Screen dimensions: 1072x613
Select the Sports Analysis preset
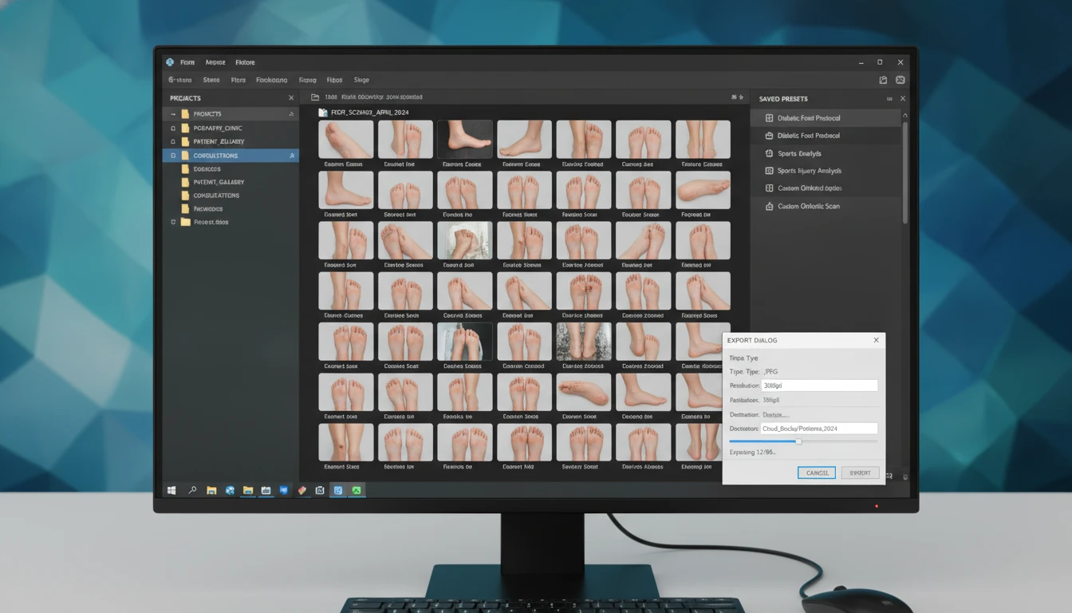(826, 153)
